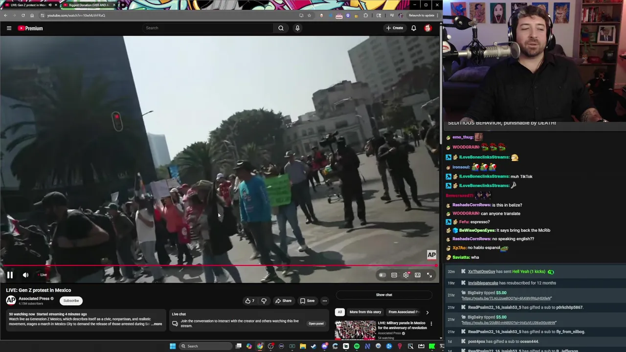Like the video with thumbs up

(250, 301)
